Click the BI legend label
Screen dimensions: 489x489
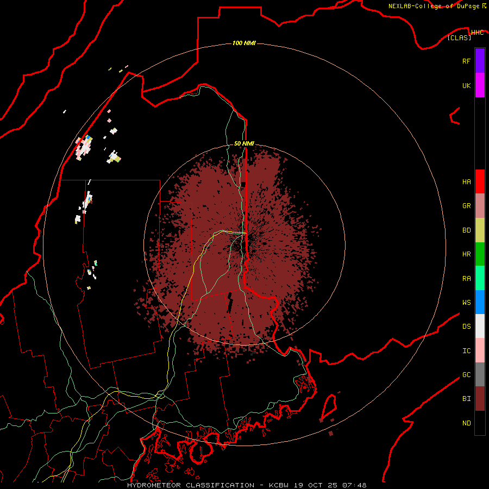click(x=466, y=399)
